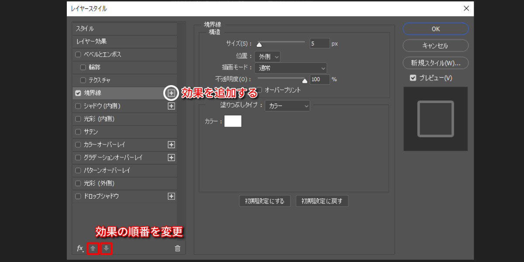The height and width of the screenshot is (262, 524).
Task: Open the パターンオーバーレイ settings row
Action: (x=124, y=170)
